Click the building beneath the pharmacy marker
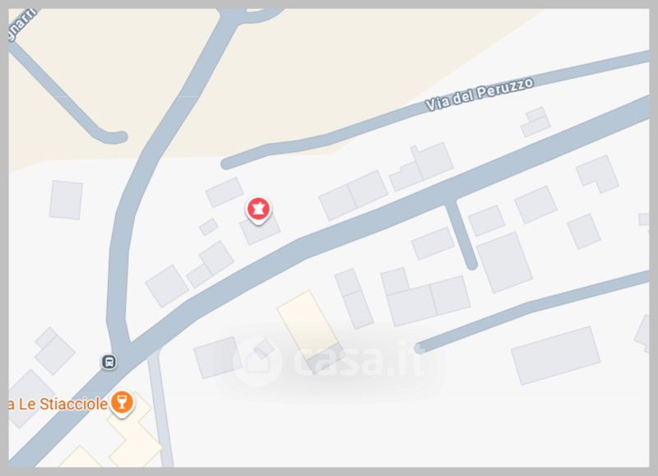 coord(260,230)
